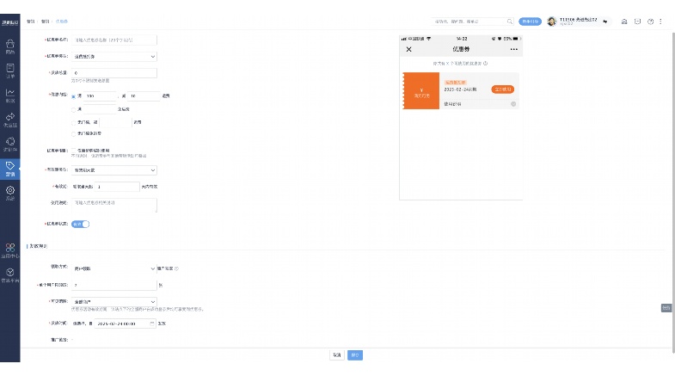Open the data section with line chart icon
The height and width of the screenshot is (376, 675).
(x=10, y=96)
